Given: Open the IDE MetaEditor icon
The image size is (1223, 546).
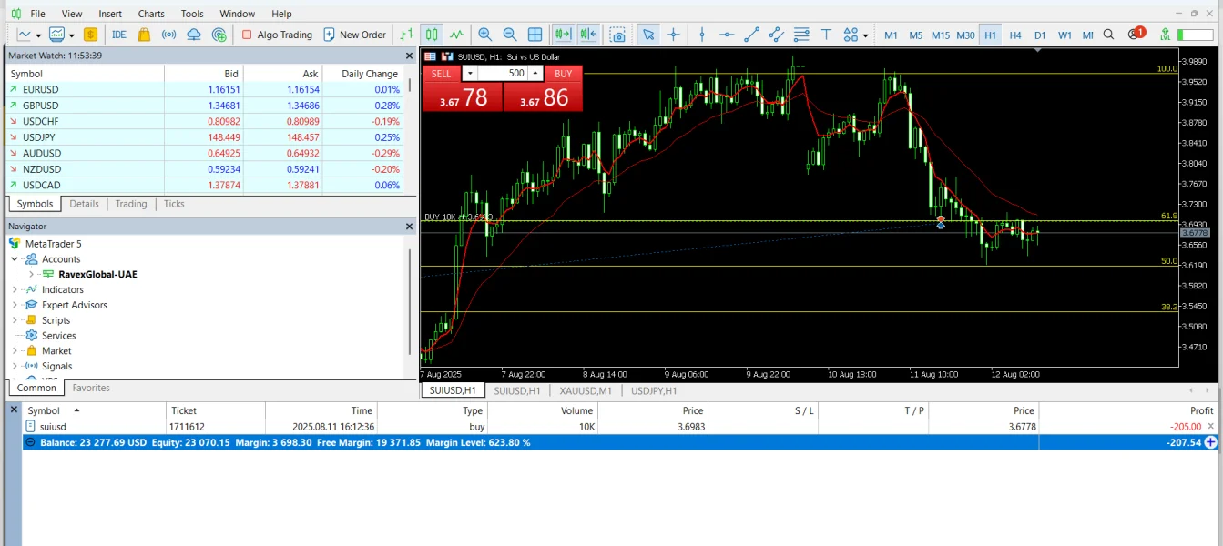Looking at the screenshot, I should point(119,35).
